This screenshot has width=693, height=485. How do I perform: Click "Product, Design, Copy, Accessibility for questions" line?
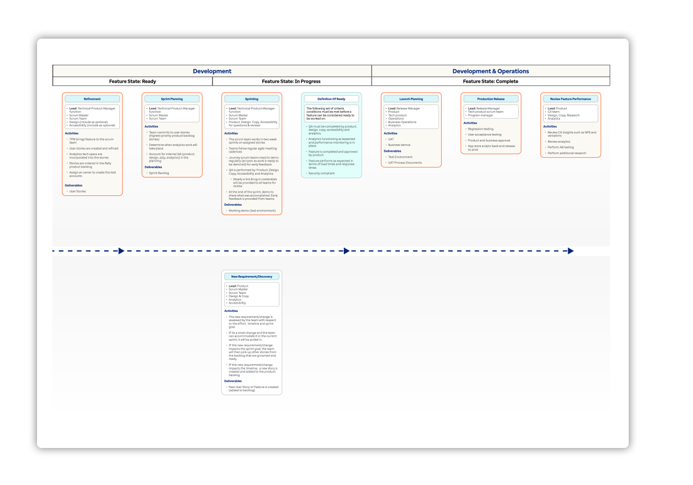(x=253, y=124)
